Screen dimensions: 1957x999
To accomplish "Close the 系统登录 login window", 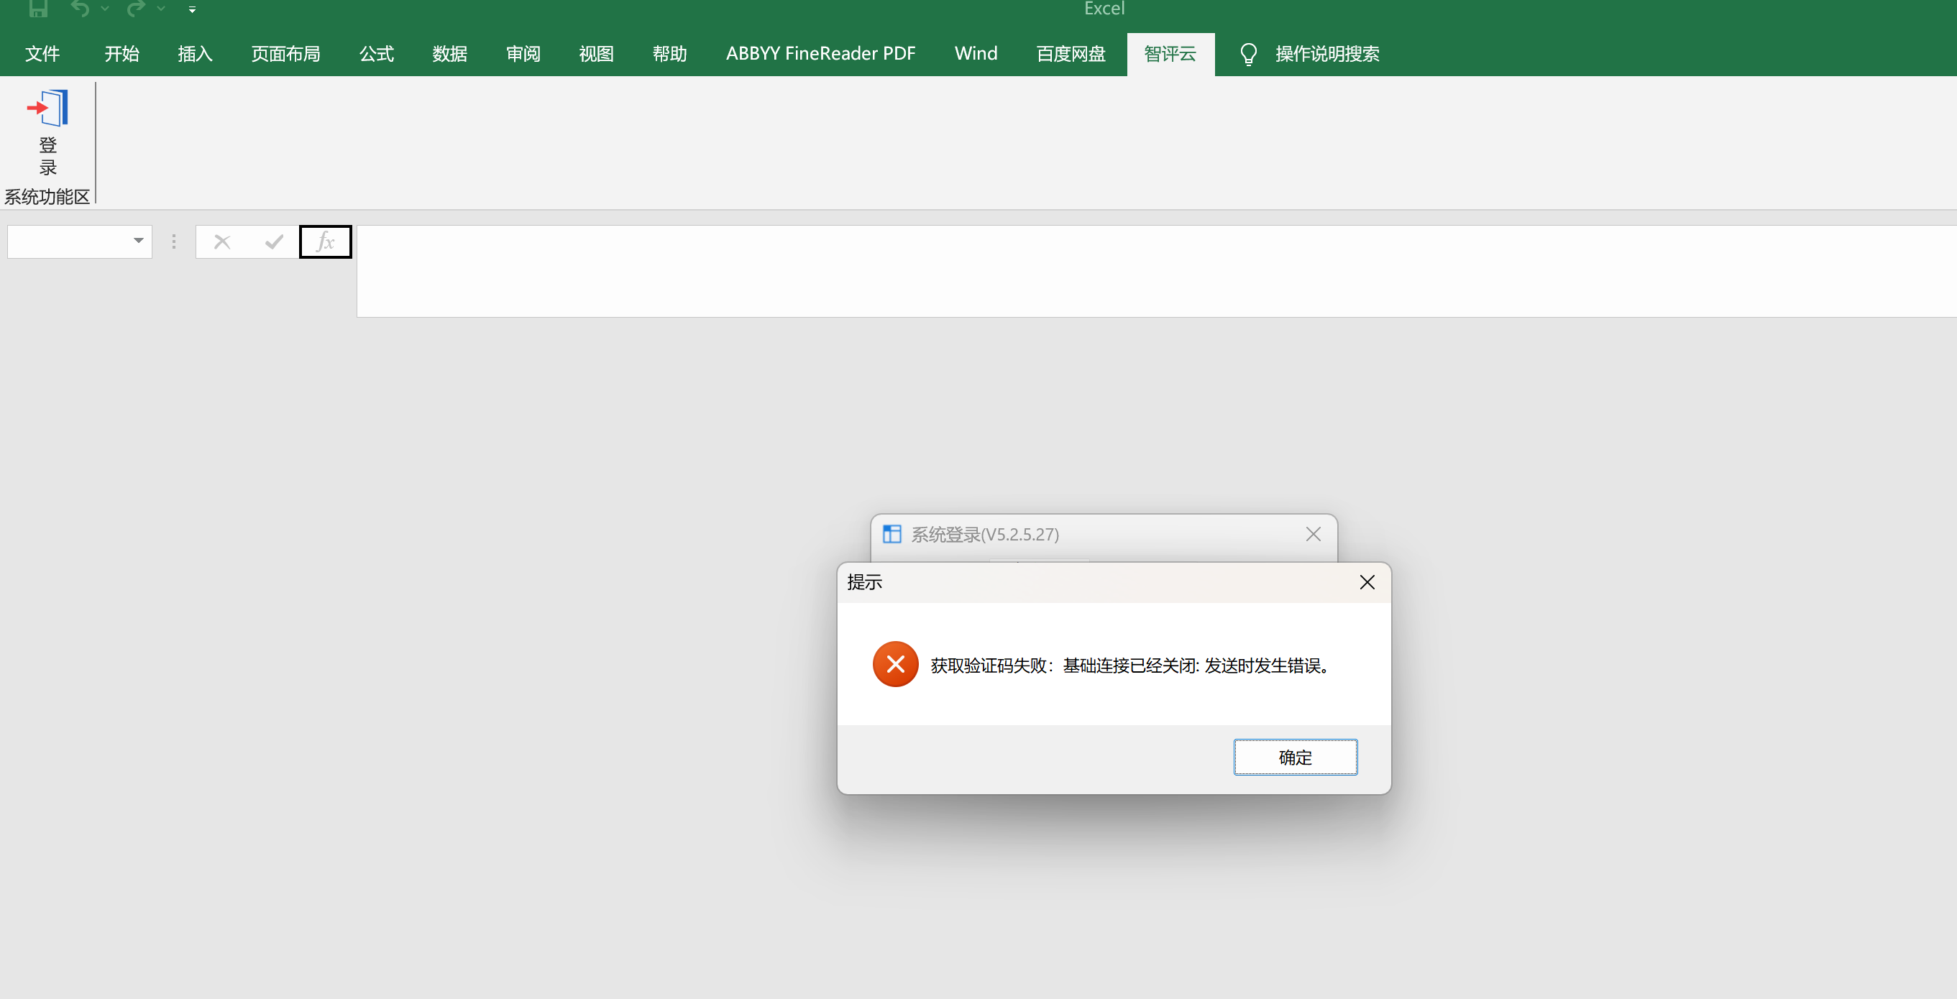I will (x=1313, y=534).
